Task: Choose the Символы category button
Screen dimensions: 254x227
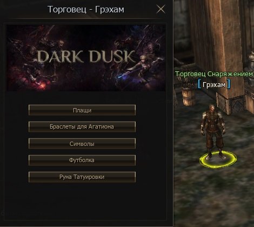Action: tap(82, 144)
